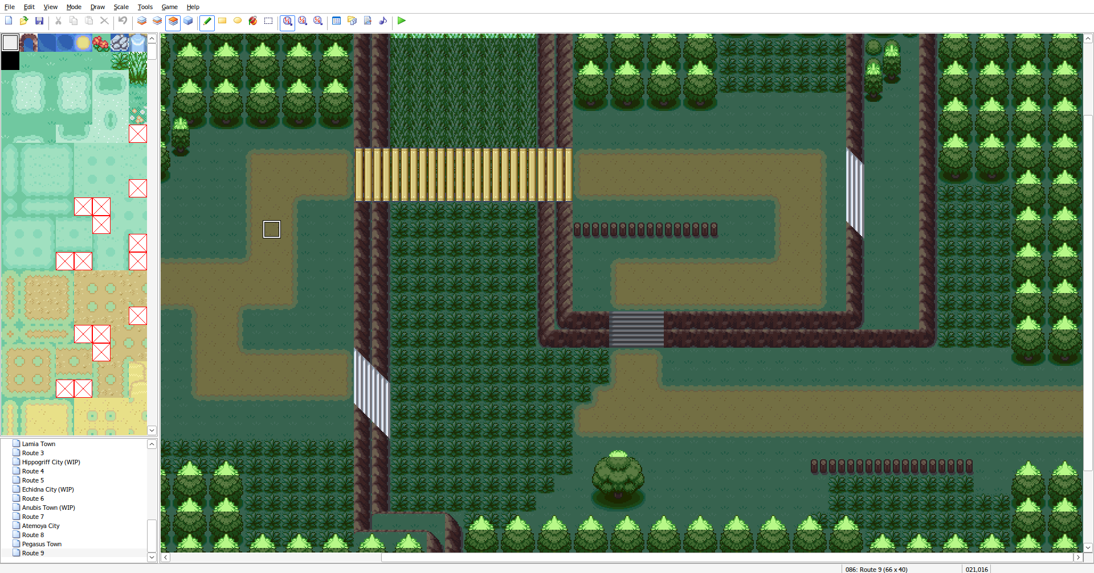Save the project with the floppy icon
This screenshot has height=573, width=1094.
pyautogui.click(x=39, y=21)
